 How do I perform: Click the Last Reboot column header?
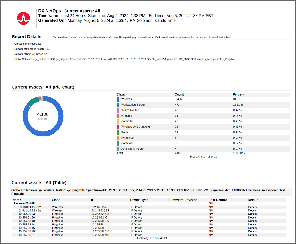coord(218,200)
